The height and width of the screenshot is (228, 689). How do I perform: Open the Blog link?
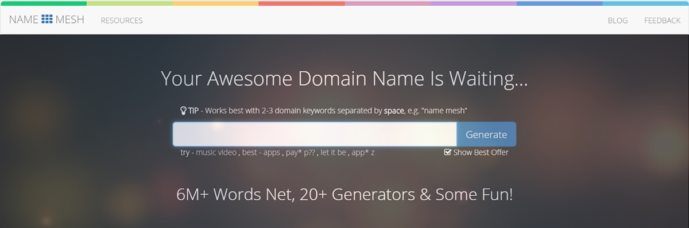coord(618,21)
